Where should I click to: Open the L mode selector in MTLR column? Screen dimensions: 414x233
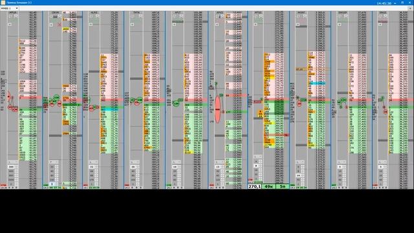pos(12,162)
